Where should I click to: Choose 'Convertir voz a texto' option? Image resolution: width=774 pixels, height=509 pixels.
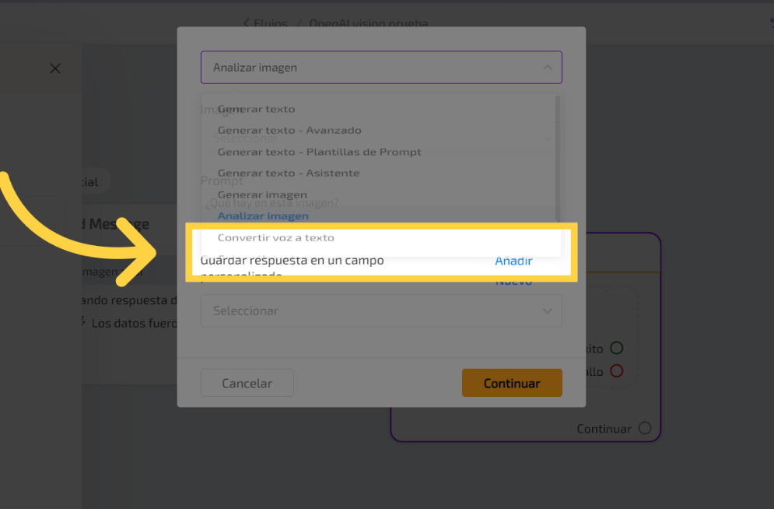(275, 237)
